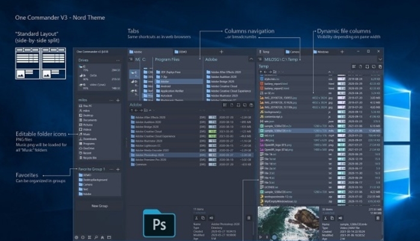Click the view layout icon above the Adobe file list

[x=225, y=105]
